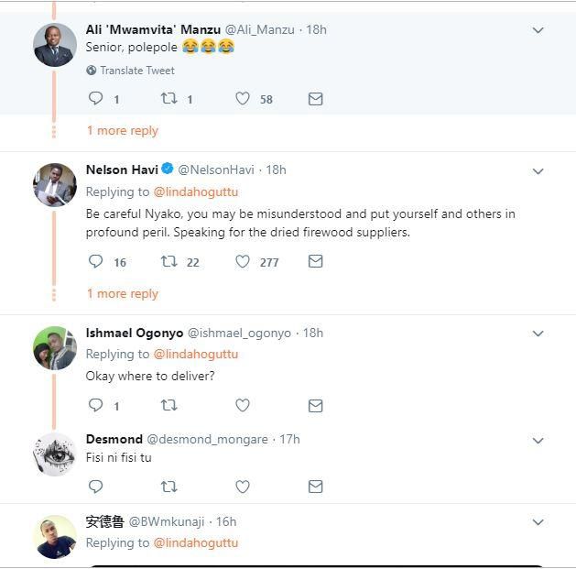Click Translate Tweet under Ali Manzu's tweet
The height and width of the screenshot is (569, 576).
[x=136, y=71]
